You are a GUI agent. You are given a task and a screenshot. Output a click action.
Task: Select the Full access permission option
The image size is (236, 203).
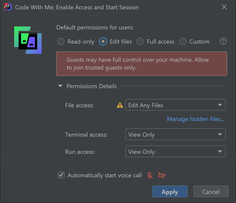click(156, 42)
